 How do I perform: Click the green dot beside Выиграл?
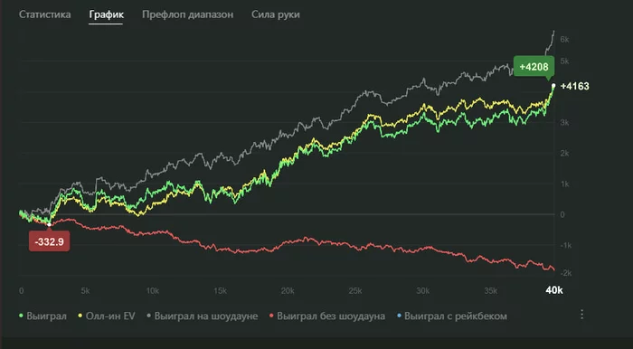coord(21,316)
